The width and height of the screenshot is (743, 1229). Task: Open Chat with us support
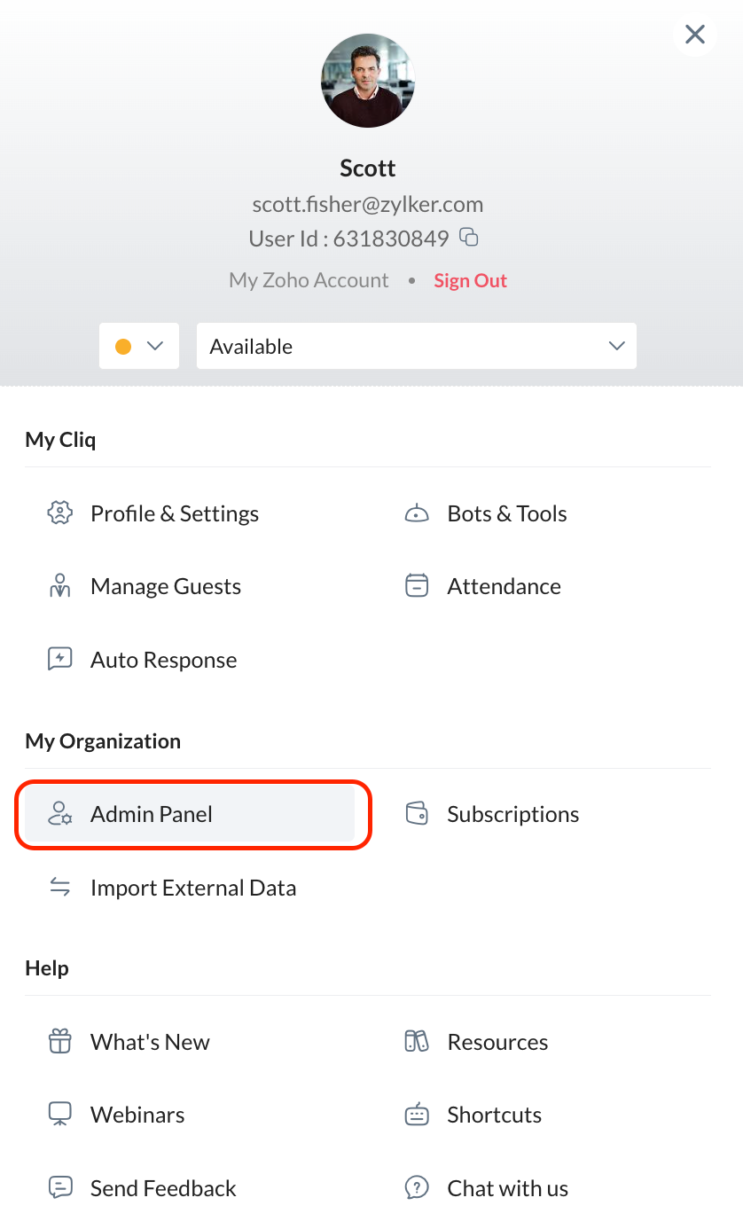click(x=507, y=1188)
